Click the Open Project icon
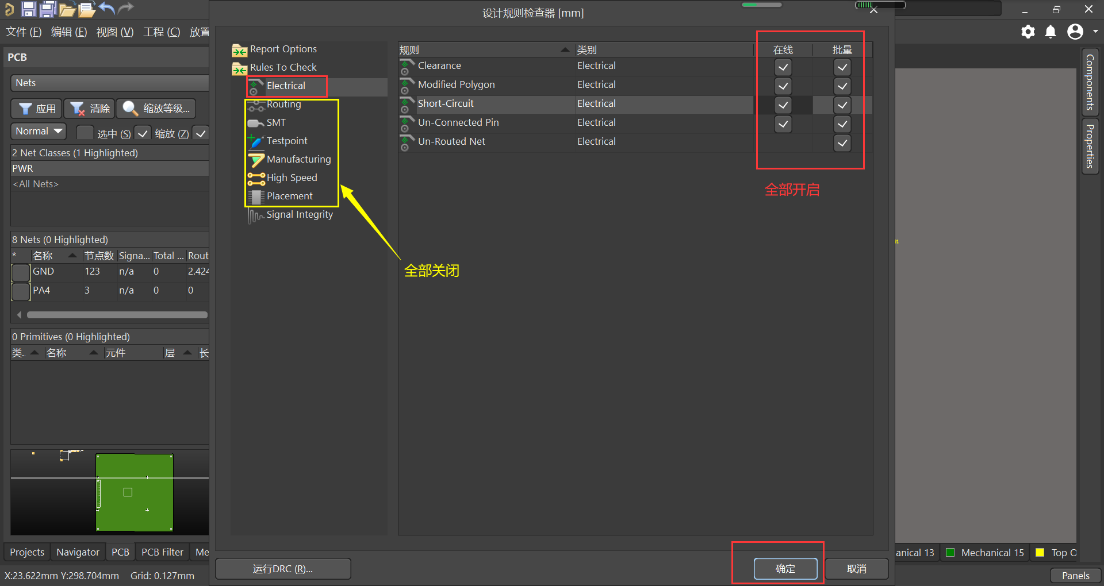The width and height of the screenshot is (1104, 586). [87, 9]
